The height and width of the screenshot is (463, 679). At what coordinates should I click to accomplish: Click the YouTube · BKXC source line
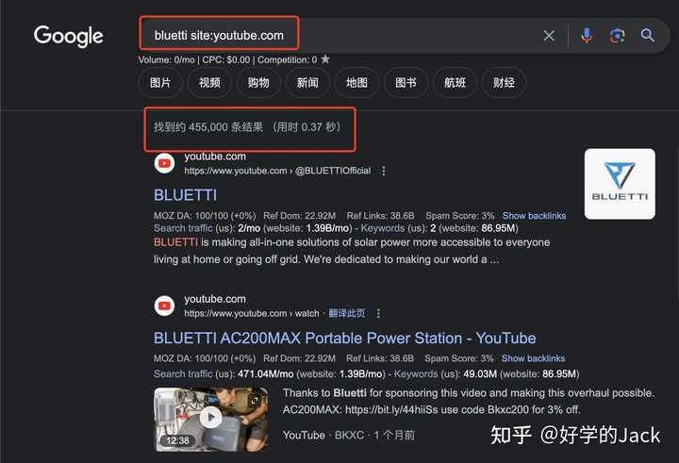coord(349,436)
